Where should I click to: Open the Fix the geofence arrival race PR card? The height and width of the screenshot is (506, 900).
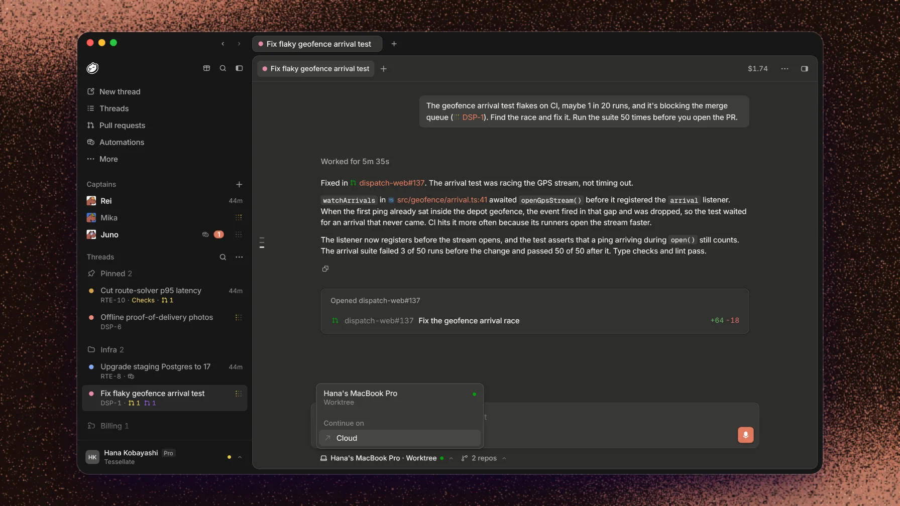[535, 320]
